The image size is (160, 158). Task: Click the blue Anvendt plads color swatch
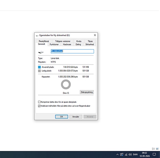(x=40, y=67)
